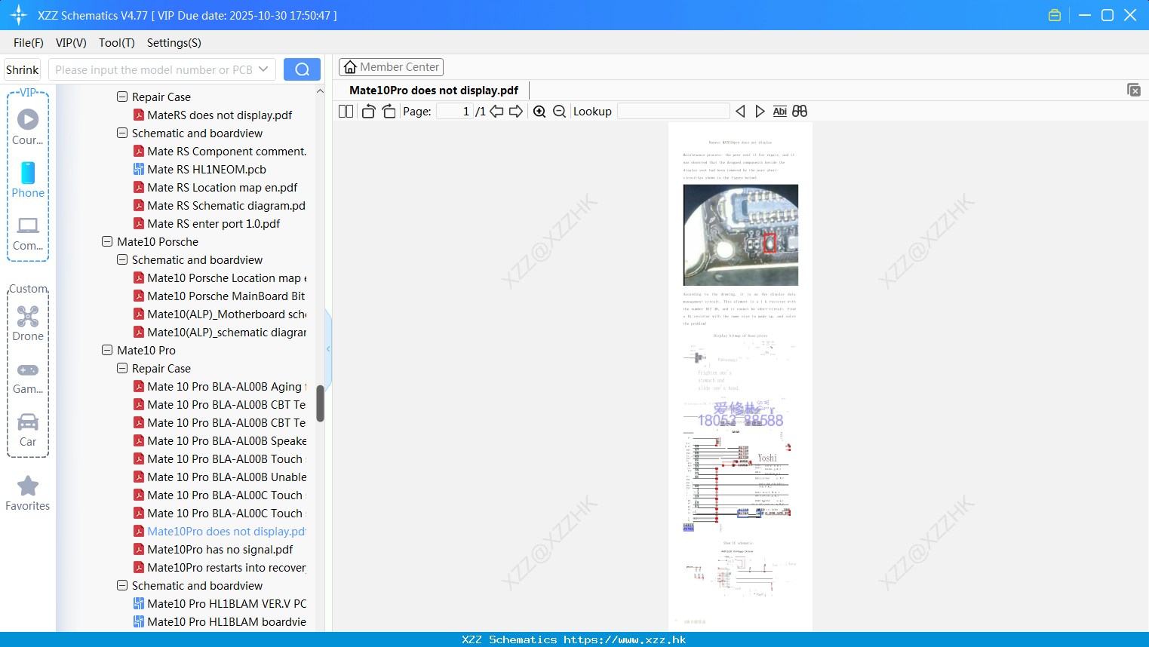Open Mate10(ALP)_schematic diagram file
The width and height of the screenshot is (1149, 647).
226,333
